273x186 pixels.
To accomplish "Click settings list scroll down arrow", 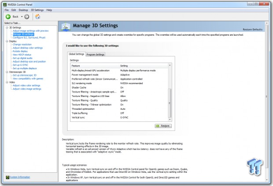I will pyautogui.click(x=170, y=119).
